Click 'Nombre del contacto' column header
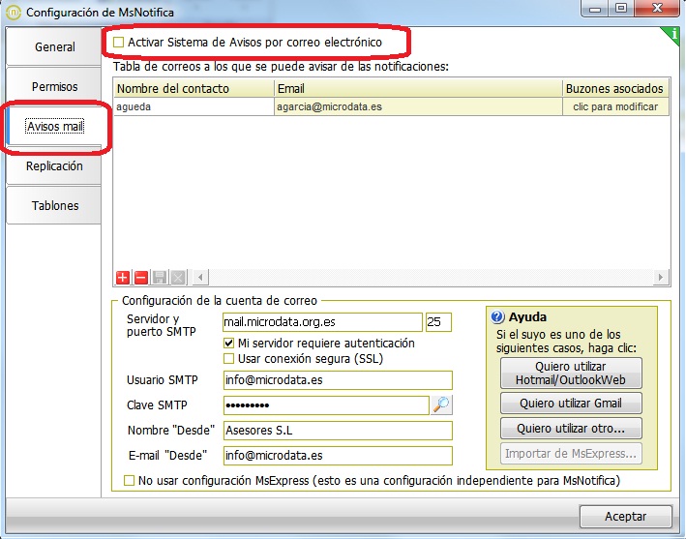Viewport: 686px width, 539px height. click(x=194, y=88)
